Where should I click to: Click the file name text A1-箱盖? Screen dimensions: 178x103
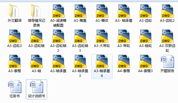click(80, 21)
